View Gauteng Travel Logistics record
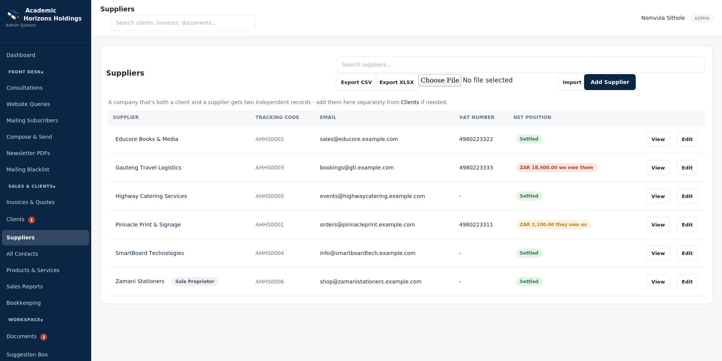The width and height of the screenshot is (722, 361). tap(658, 168)
